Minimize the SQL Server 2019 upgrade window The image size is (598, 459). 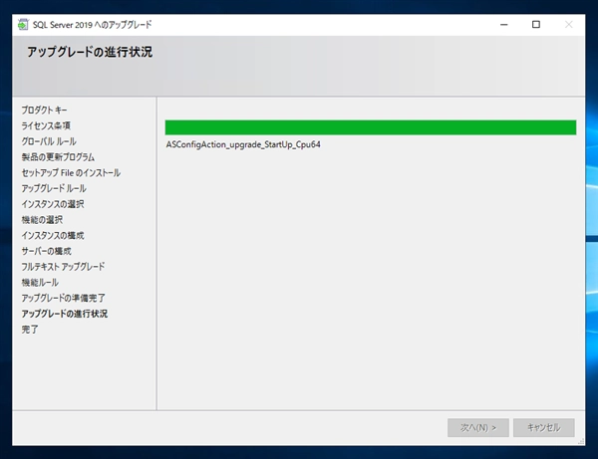coord(503,25)
